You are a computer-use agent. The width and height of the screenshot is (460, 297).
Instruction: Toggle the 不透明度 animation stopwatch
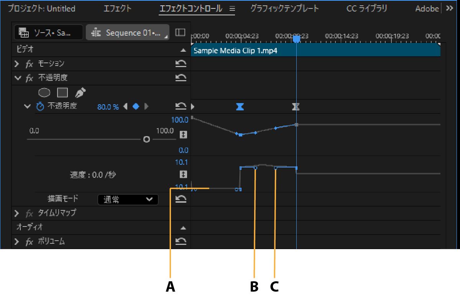pos(40,107)
